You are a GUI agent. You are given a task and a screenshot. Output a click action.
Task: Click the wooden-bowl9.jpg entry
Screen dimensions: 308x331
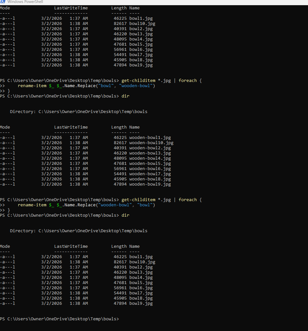(150, 184)
